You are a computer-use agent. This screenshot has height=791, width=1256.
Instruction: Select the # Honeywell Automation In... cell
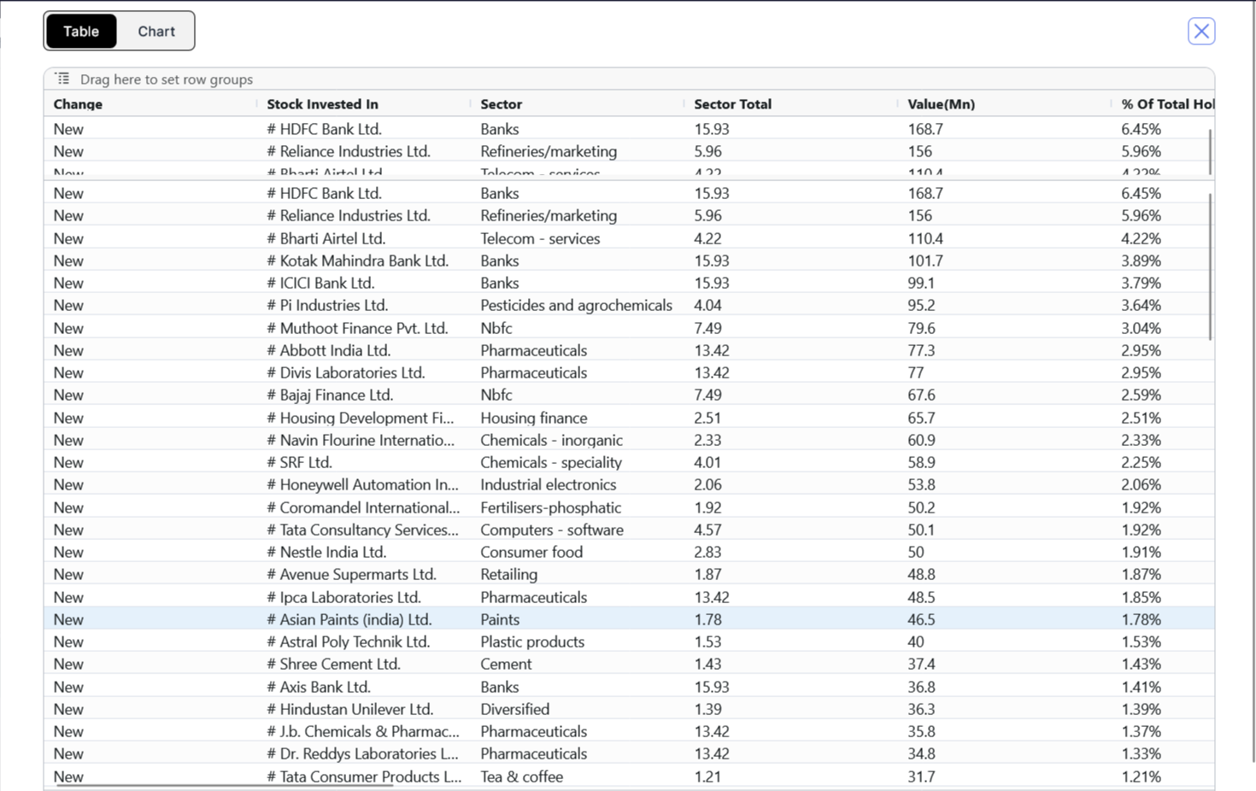point(364,484)
